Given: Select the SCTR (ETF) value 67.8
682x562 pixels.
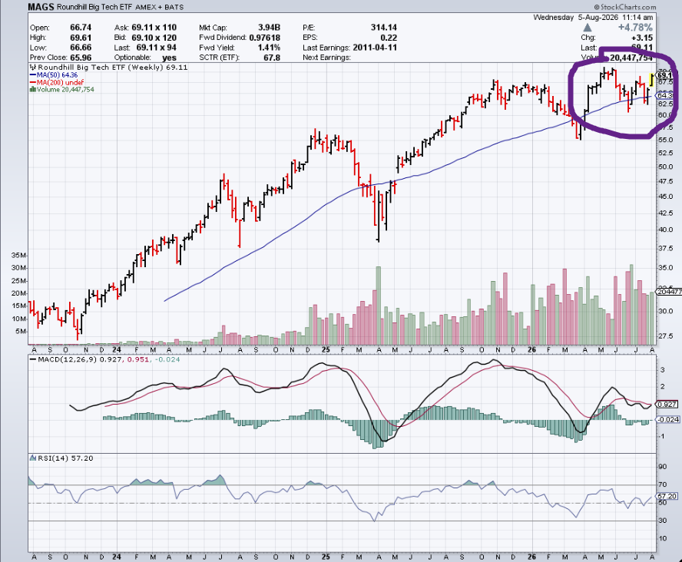Looking at the screenshot, I should point(271,58).
